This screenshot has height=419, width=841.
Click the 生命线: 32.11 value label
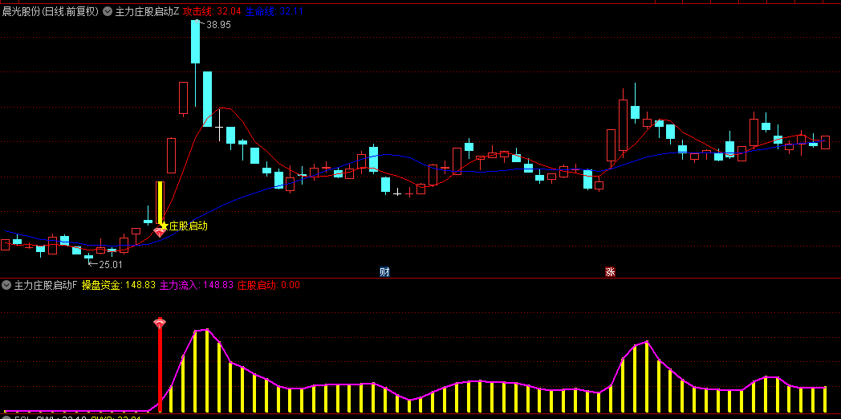click(274, 11)
